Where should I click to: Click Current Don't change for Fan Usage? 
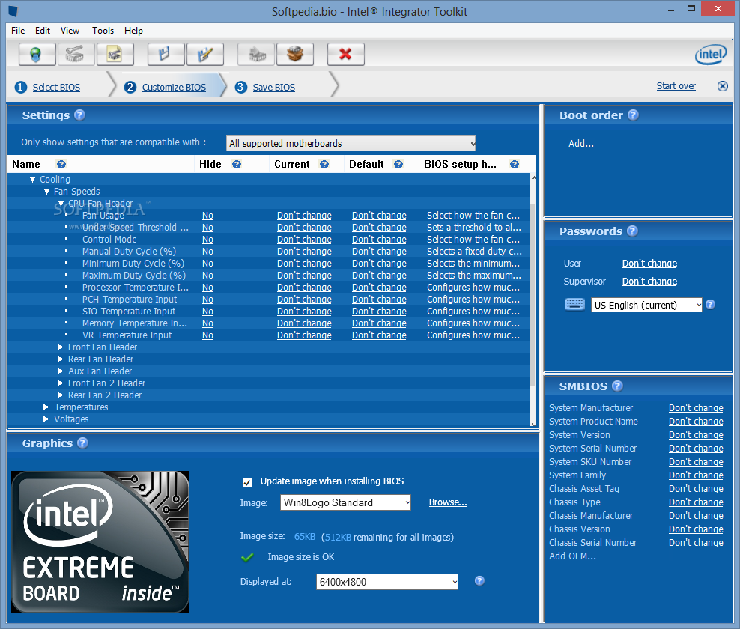[x=304, y=215]
